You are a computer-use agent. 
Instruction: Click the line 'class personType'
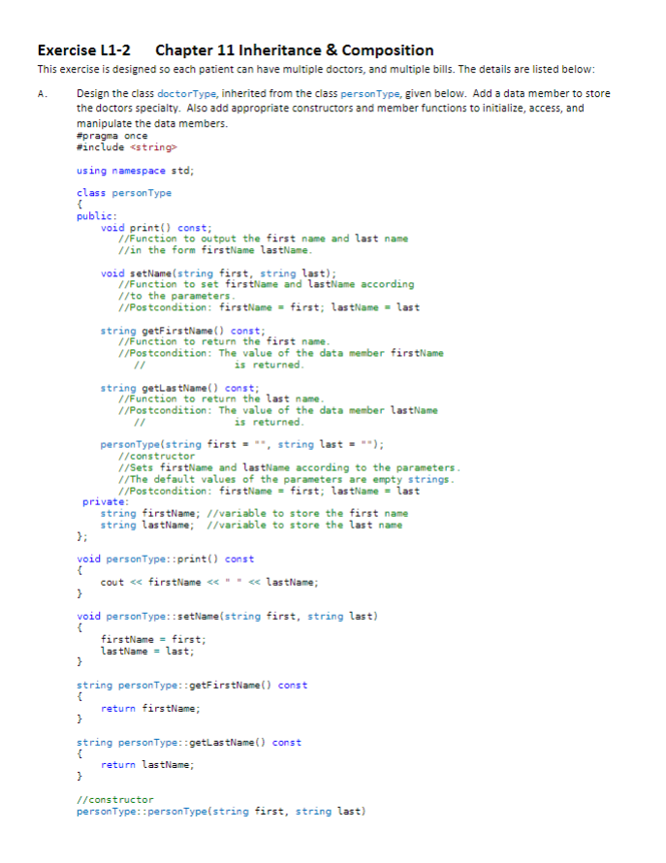click(x=124, y=193)
